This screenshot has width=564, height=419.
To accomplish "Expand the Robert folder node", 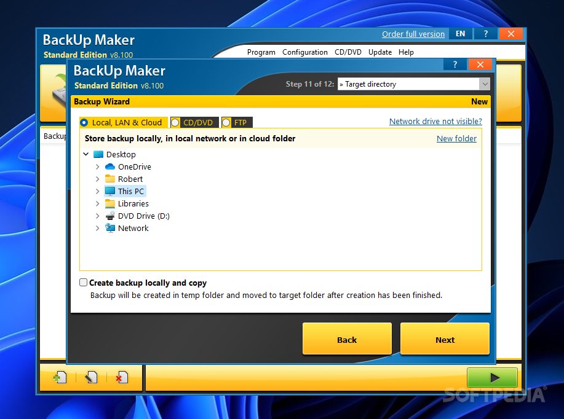I will coord(97,179).
